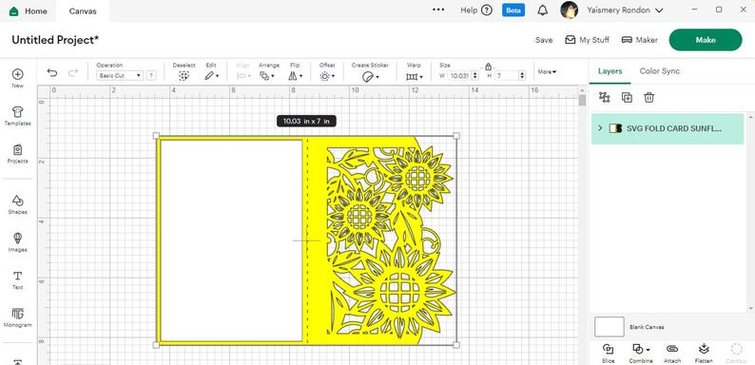The image size is (755, 365).
Task: Open the notifications bell
Action: point(543,10)
